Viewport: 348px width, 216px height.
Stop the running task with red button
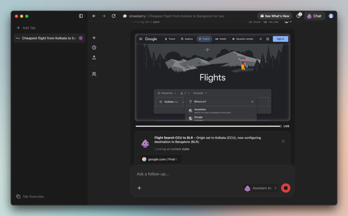[285, 188]
